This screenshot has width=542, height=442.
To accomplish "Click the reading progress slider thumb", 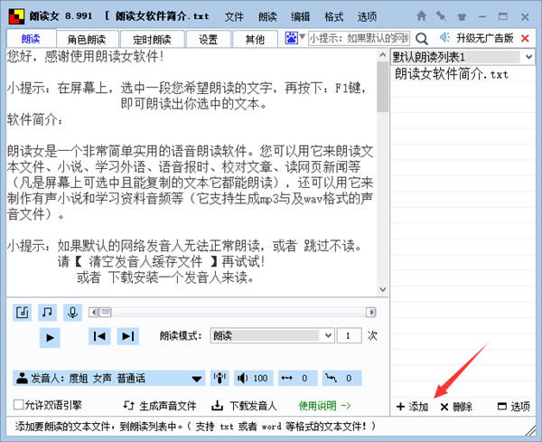I will pyautogui.click(x=106, y=313).
